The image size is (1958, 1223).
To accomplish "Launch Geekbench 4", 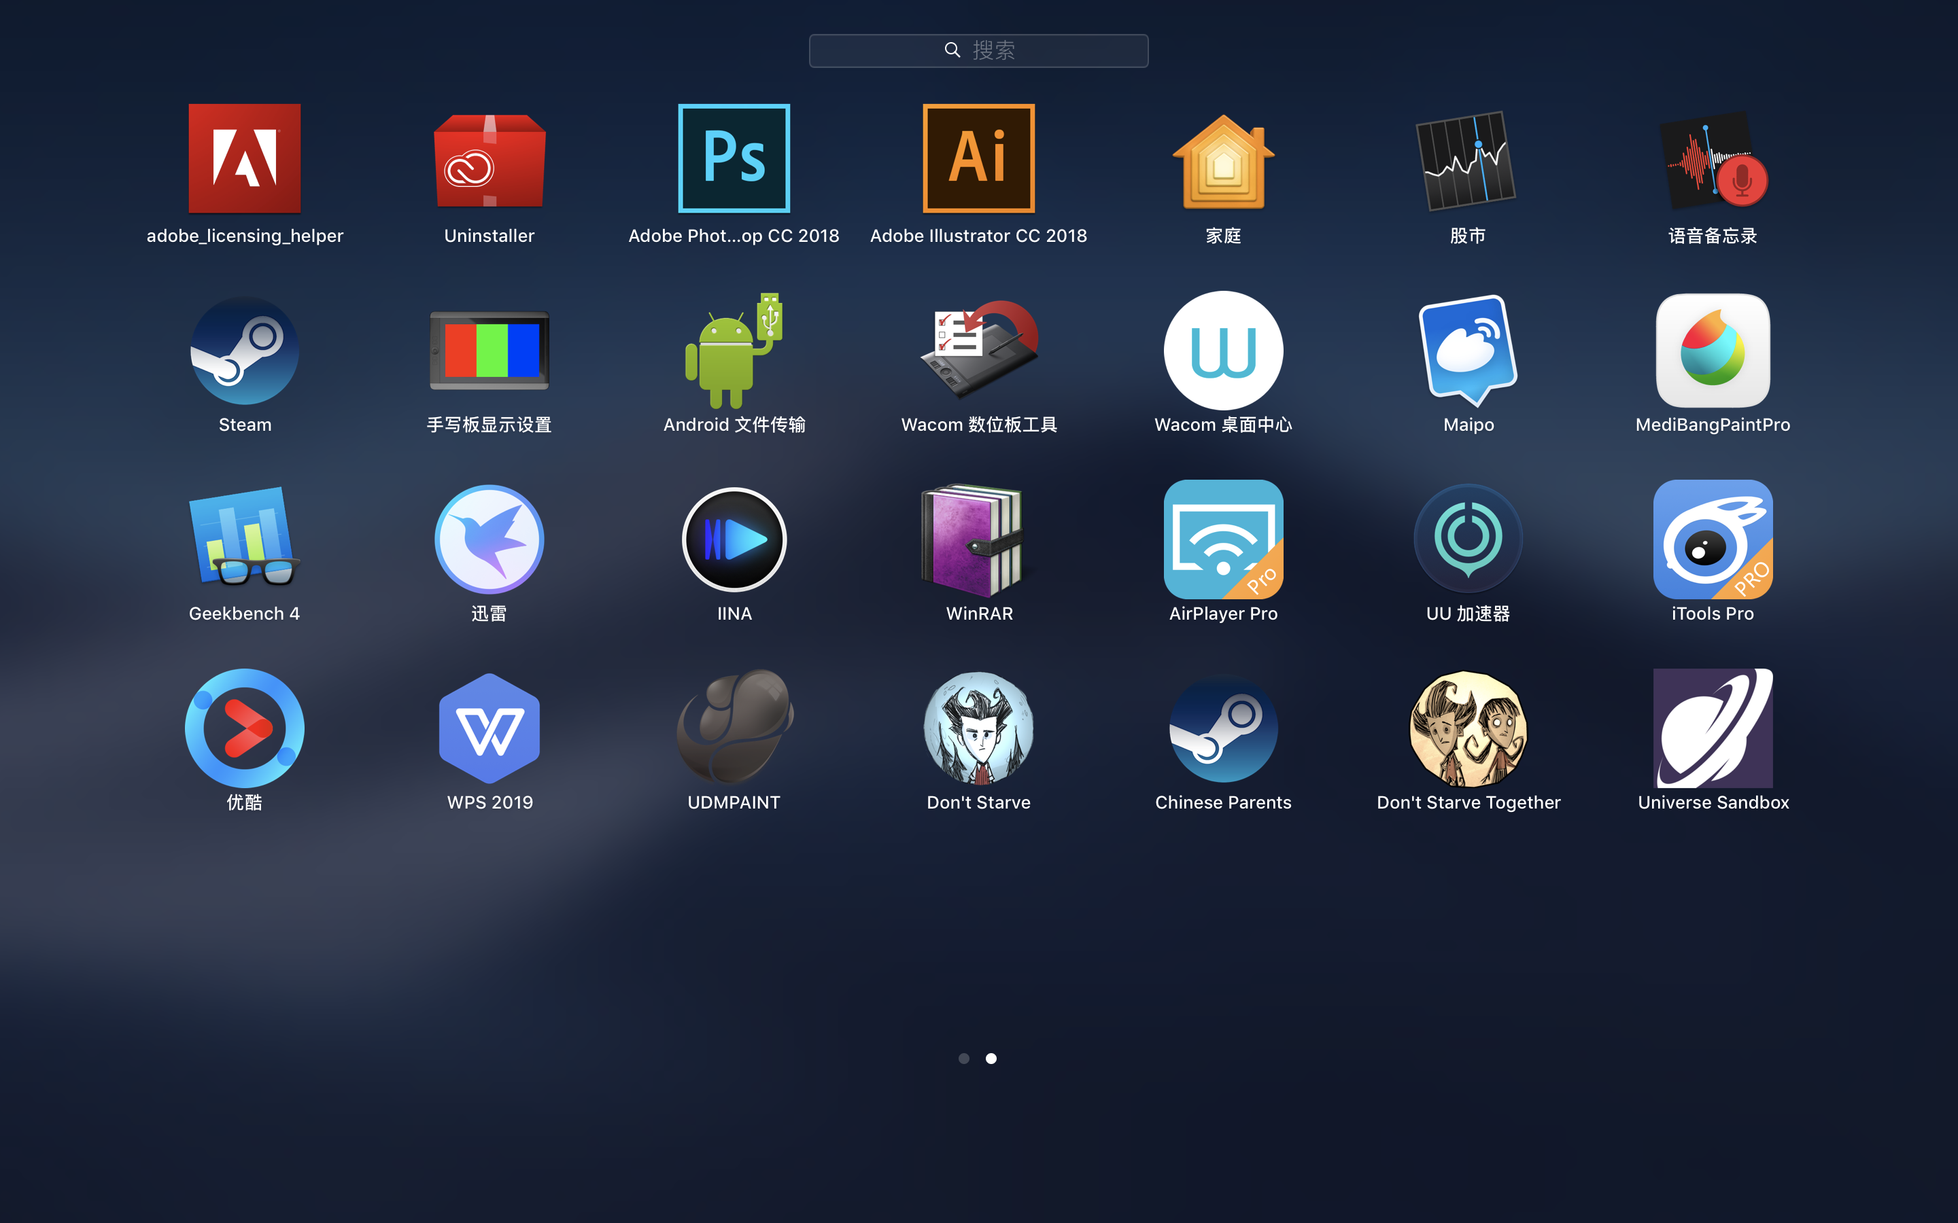I will tap(244, 537).
